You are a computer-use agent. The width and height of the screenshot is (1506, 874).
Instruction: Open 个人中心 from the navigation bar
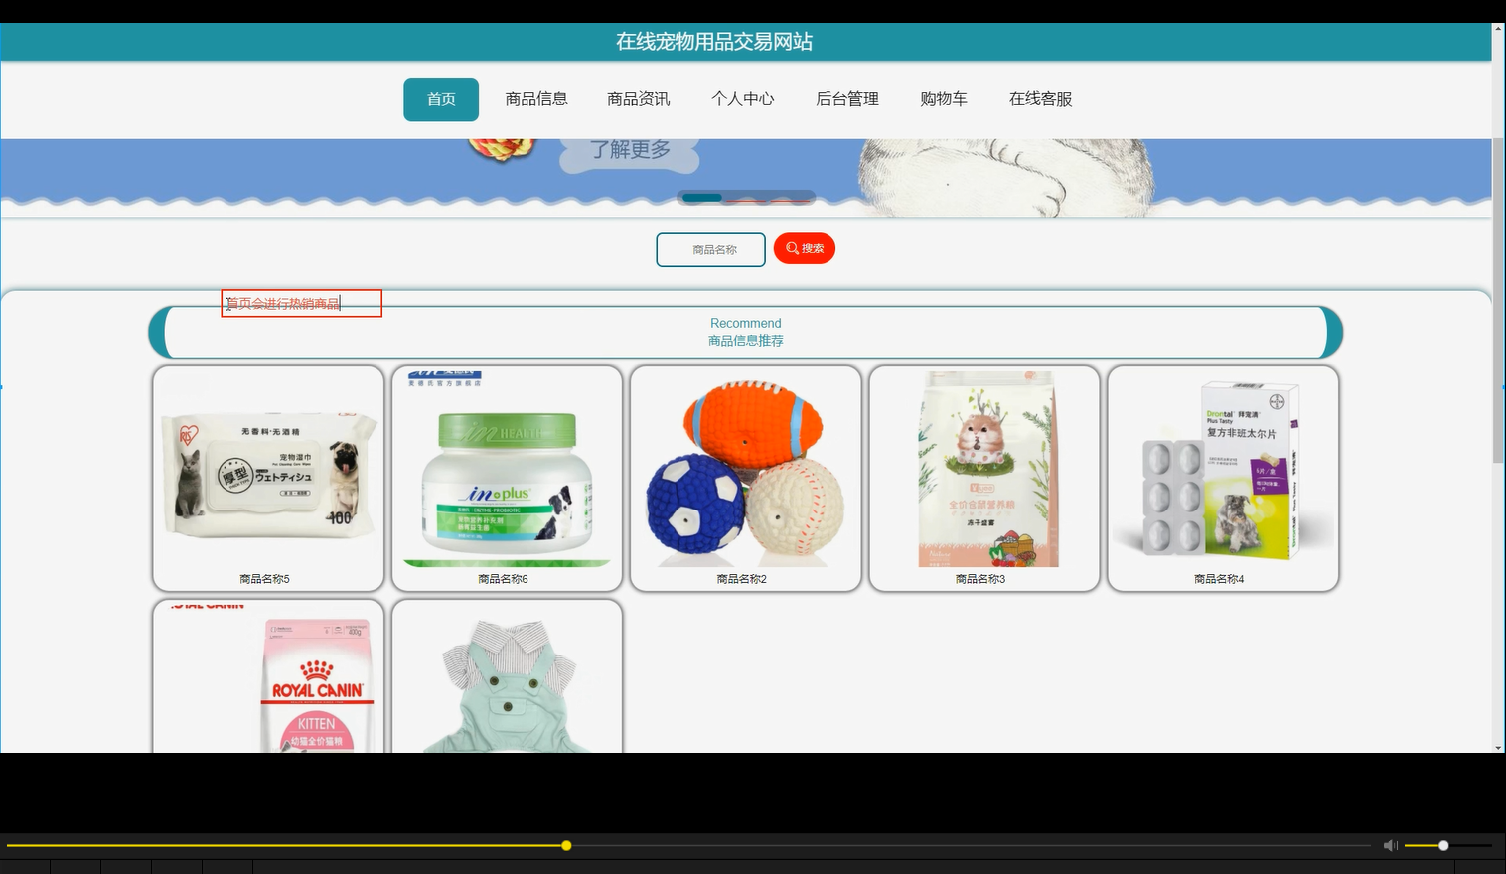coord(742,99)
